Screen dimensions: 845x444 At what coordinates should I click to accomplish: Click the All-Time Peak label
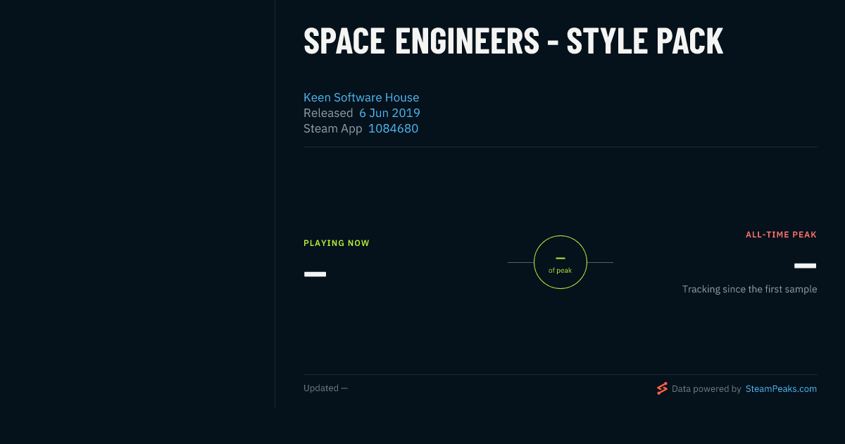[x=781, y=235]
